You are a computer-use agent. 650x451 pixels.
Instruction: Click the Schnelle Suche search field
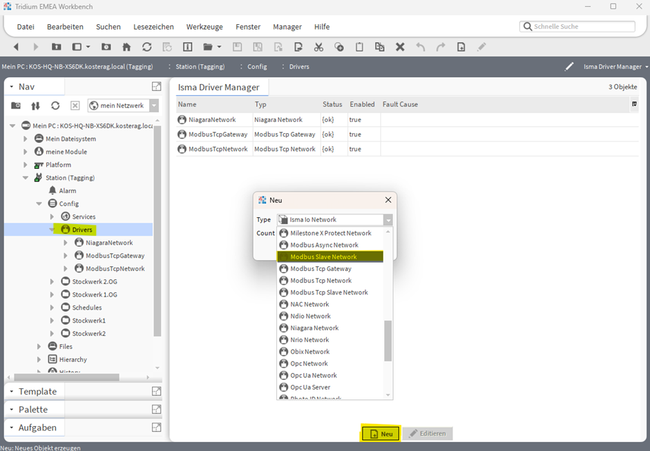click(577, 26)
